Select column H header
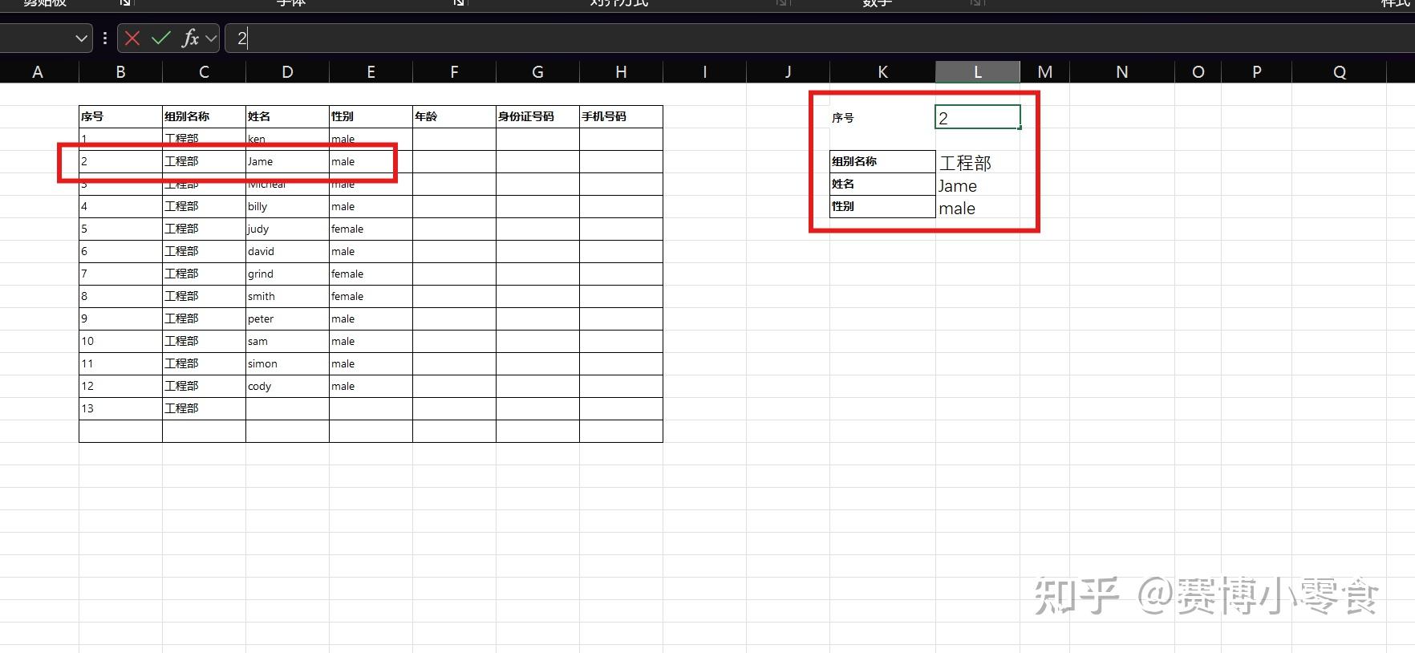The image size is (1415, 653). click(x=621, y=72)
